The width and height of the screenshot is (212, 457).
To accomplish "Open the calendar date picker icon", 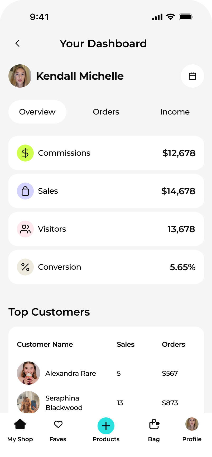I will coord(192,76).
